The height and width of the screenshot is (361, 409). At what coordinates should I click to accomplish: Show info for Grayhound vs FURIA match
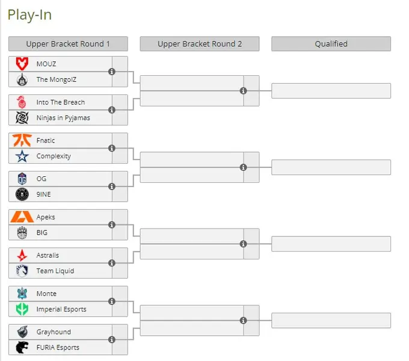point(112,339)
